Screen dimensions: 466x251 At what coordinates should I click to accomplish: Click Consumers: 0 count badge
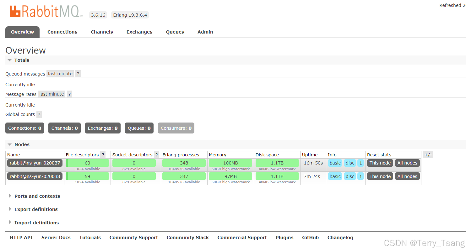(x=176, y=128)
